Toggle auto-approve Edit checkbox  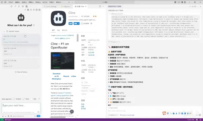pyautogui.click(x=31, y=99)
